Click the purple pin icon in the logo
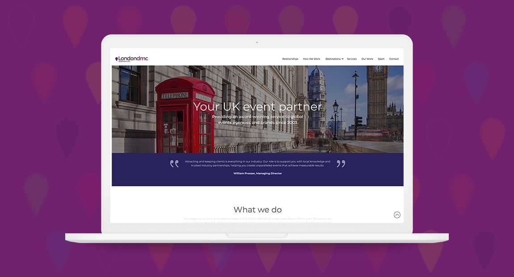514x277 pixels. click(117, 59)
